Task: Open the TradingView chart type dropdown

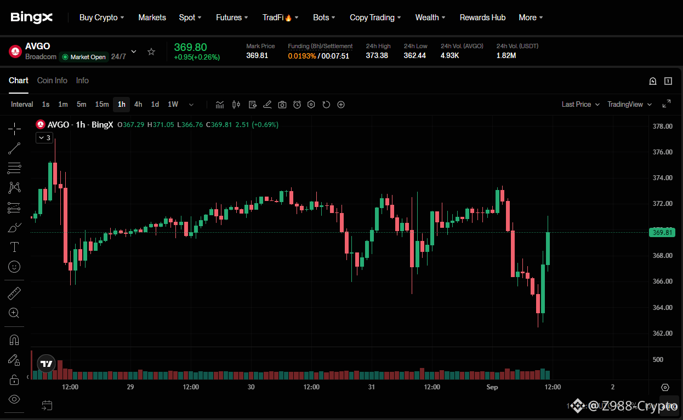Action: (630, 105)
